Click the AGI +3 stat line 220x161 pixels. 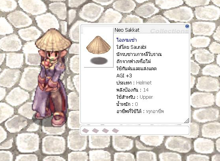click(x=124, y=76)
